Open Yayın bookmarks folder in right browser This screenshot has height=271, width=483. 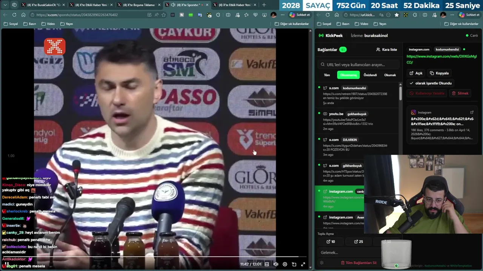click(x=380, y=24)
